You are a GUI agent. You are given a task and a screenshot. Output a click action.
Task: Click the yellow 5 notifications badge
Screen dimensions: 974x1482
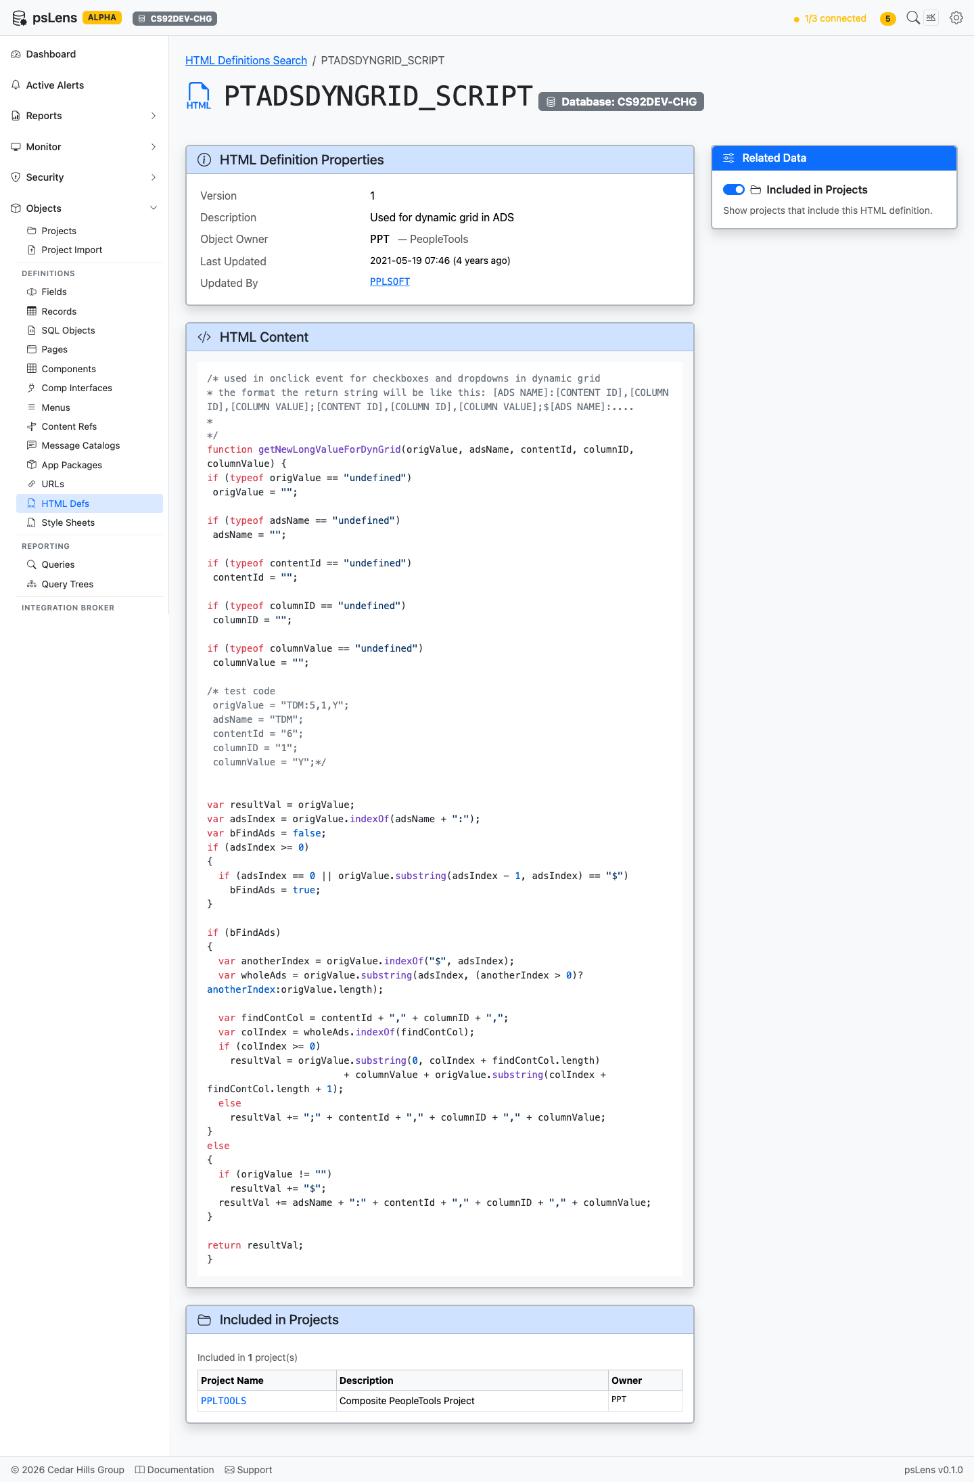(887, 18)
